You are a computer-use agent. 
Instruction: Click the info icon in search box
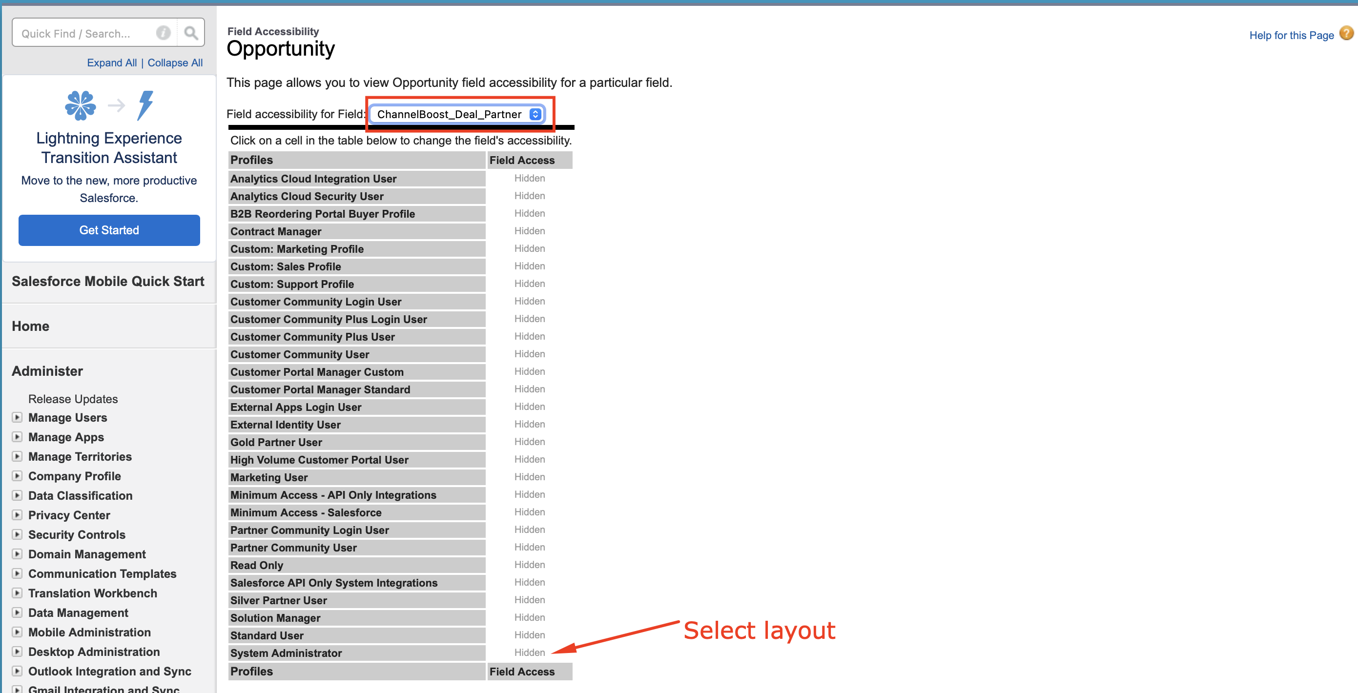point(164,33)
